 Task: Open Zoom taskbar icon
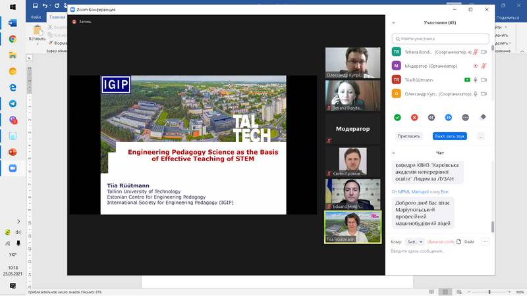[13, 168]
